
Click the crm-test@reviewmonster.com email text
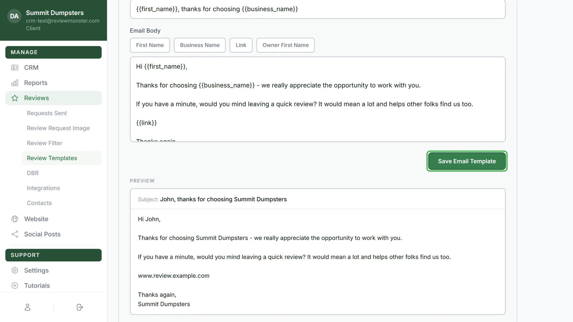[63, 21]
